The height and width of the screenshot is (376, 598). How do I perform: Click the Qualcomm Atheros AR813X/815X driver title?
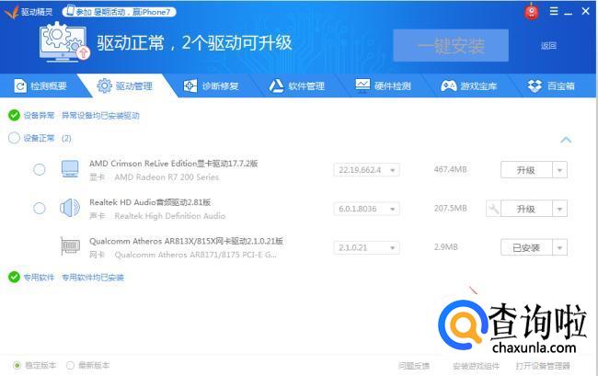point(186,241)
